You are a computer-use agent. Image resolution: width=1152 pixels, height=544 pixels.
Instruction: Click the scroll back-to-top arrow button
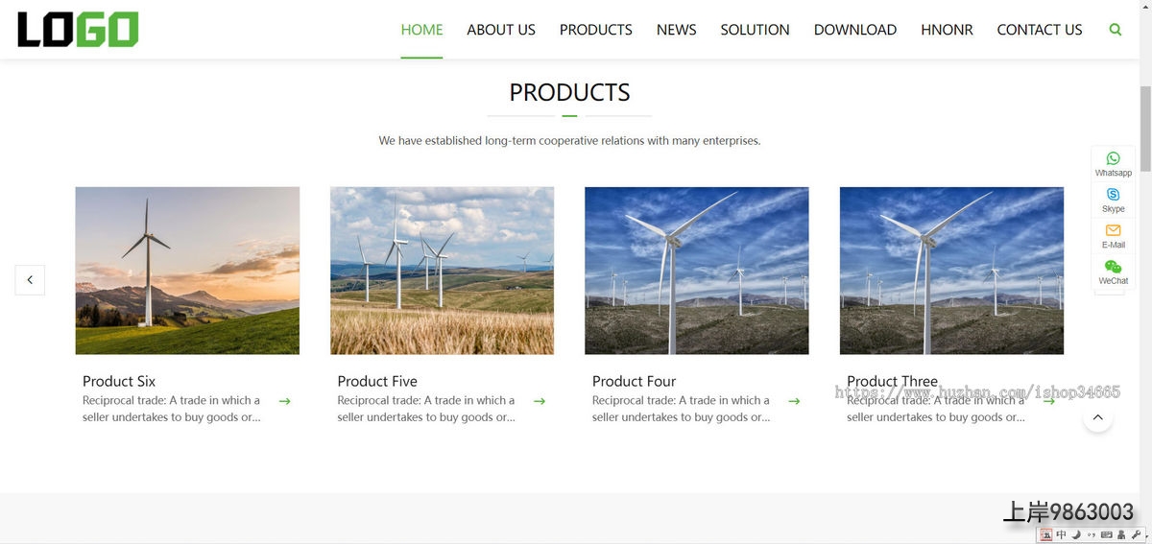1097,417
